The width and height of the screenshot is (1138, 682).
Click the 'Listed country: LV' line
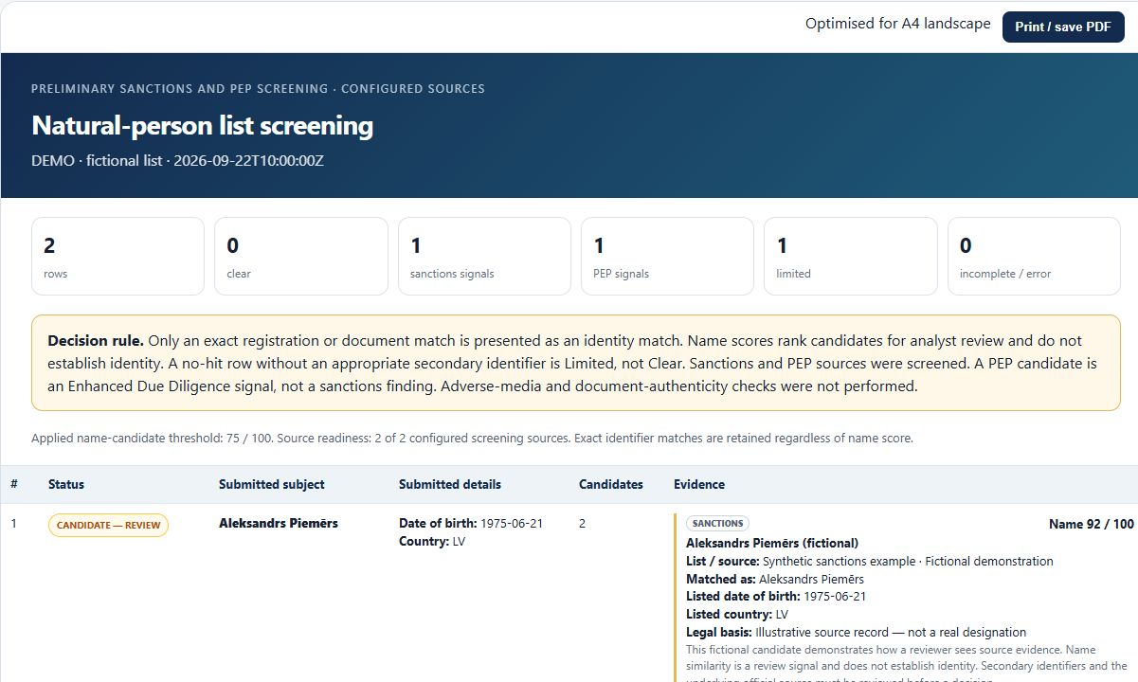[737, 614]
